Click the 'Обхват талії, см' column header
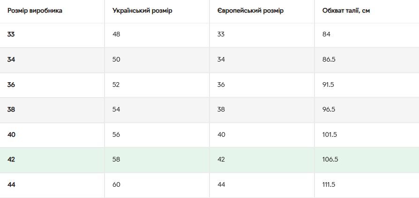Viewport: 419px width, 198px height. (346, 10)
